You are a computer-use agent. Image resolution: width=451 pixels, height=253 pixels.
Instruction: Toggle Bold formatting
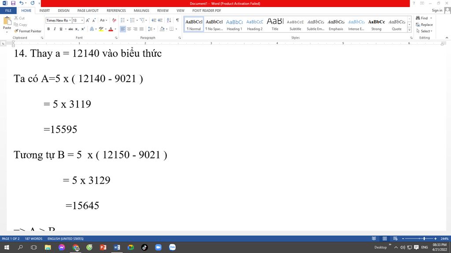pos(48,29)
